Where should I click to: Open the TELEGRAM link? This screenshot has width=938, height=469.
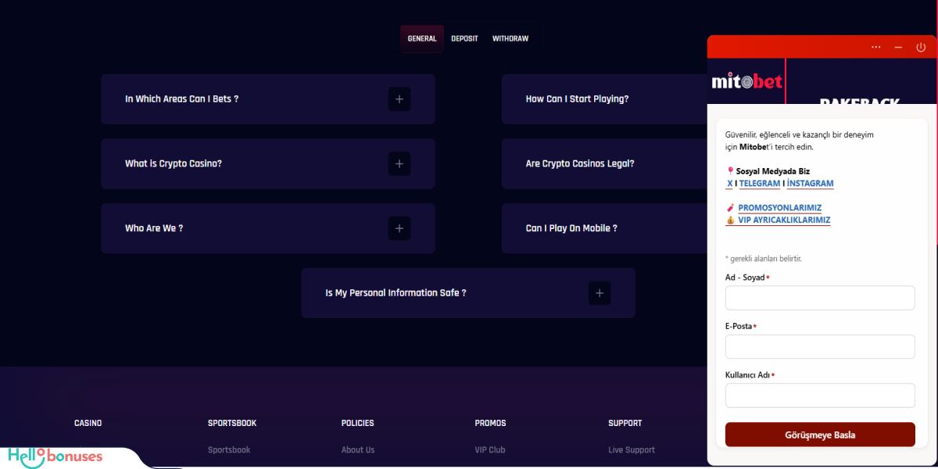760,184
